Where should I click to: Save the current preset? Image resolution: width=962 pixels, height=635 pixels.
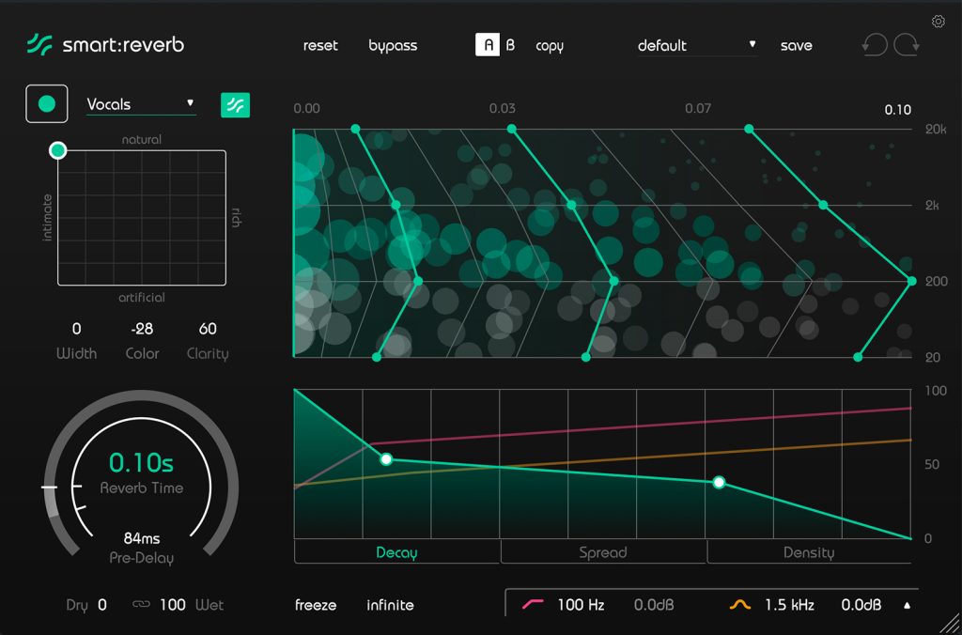[796, 44]
